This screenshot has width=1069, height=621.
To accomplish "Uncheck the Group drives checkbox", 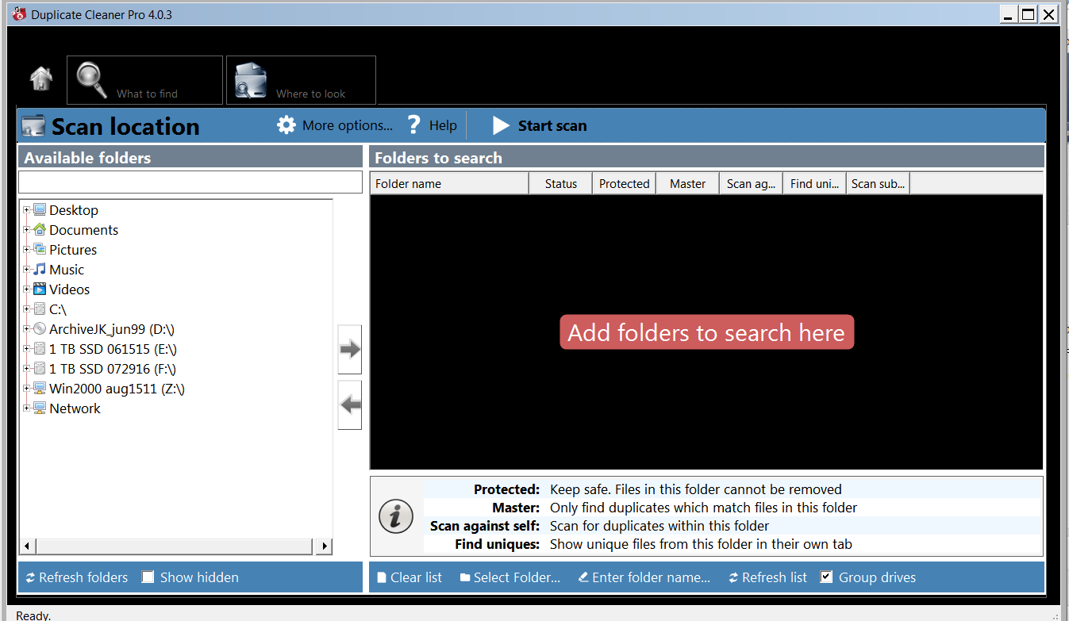I will pos(826,577).
